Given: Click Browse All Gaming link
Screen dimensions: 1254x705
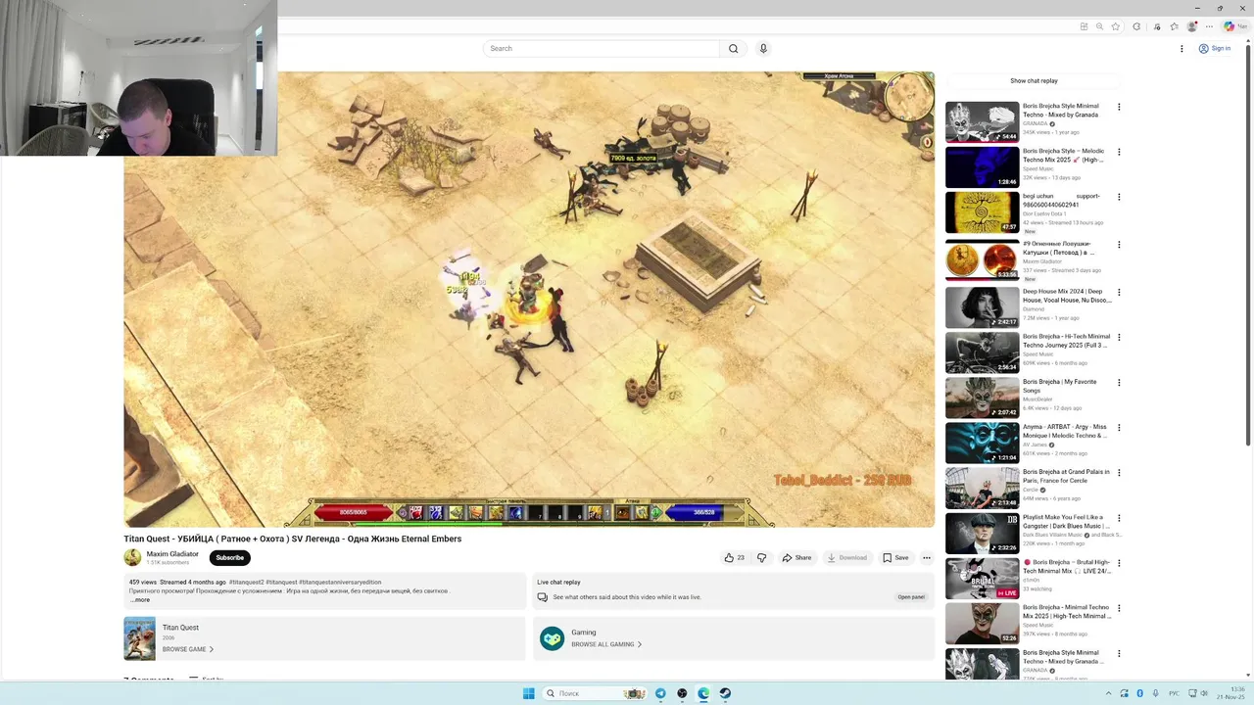Looking at the screenshot, I should (606, 644).
